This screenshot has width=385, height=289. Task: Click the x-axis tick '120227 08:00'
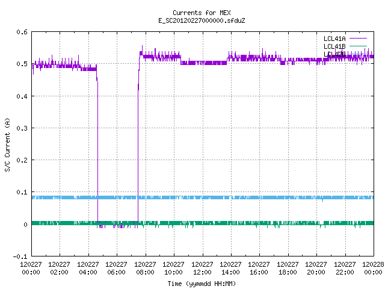click(x=145, y=268)
